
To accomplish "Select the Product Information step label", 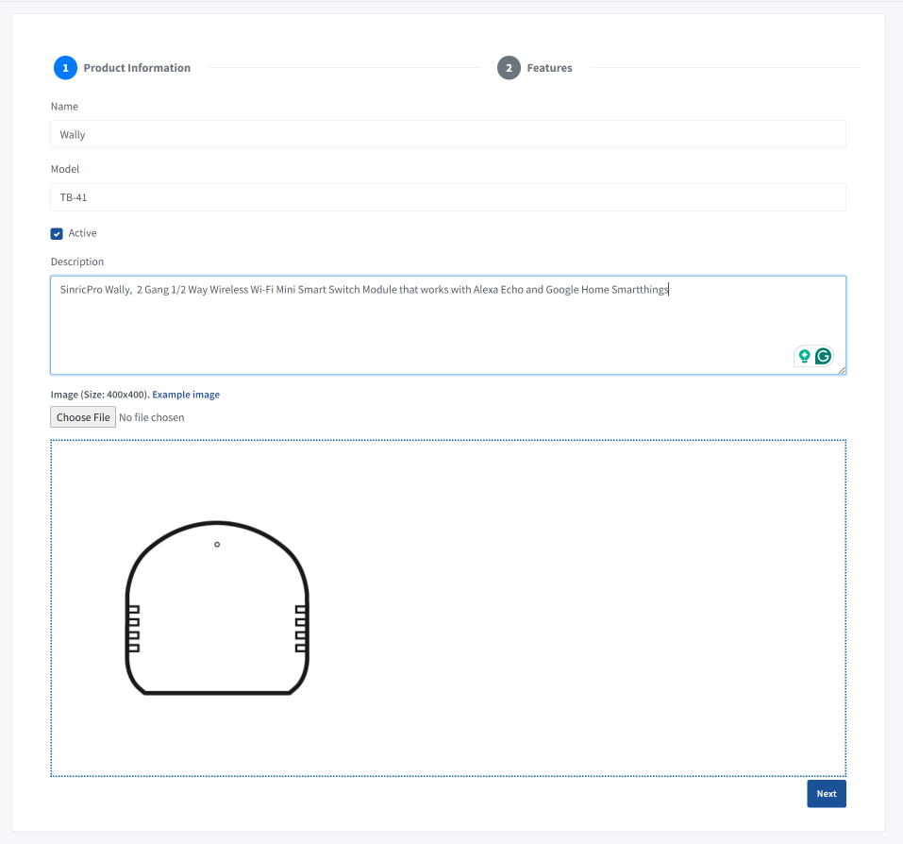I will tap(137, 68).
